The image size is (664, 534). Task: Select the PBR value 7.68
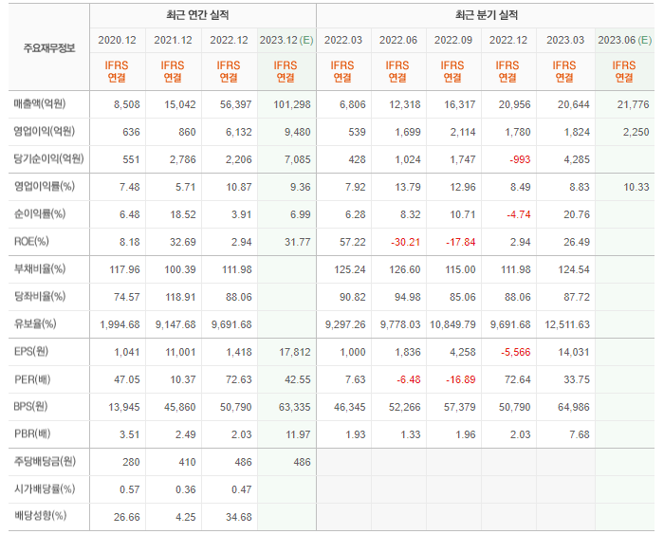(x=580, y=435)
